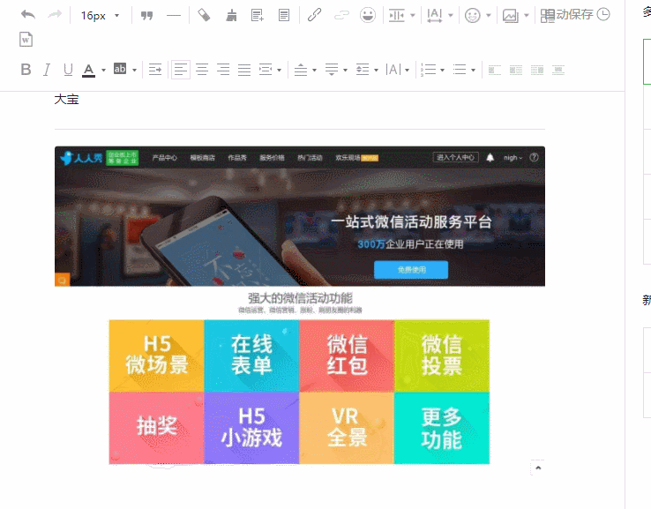
Task: Click the insert paragraph icon with plus
Action: (258, 15)
